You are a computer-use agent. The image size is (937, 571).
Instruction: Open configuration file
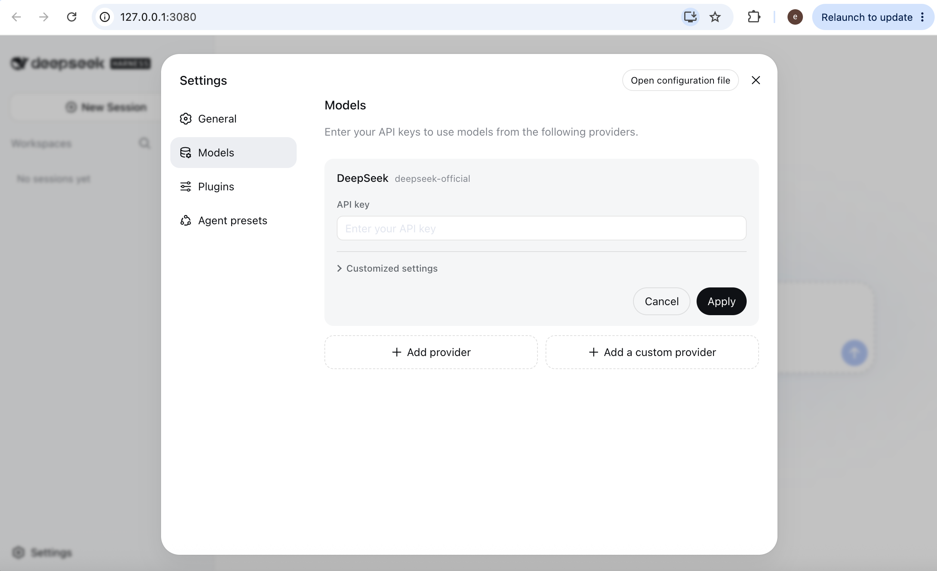[x=680, y=80]
